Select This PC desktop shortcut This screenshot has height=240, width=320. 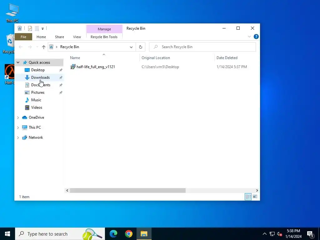click(x=12, y=12)
